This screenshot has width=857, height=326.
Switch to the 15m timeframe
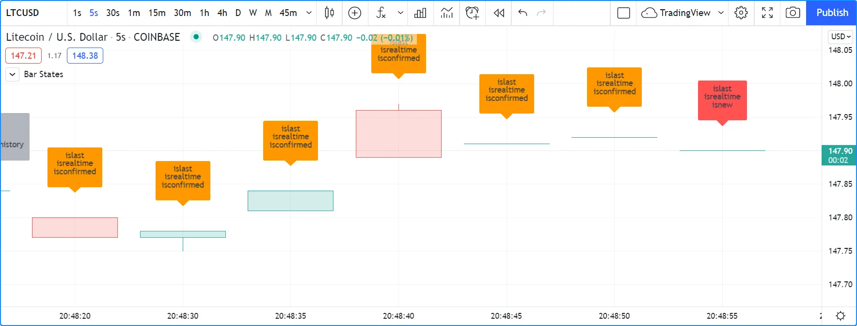(x=157, y=13)
